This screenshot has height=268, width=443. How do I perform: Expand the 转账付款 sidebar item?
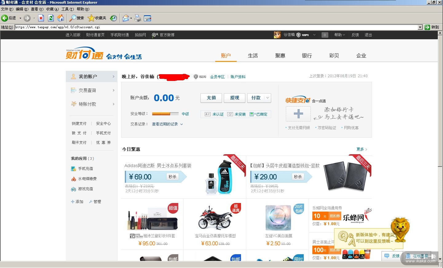coord(92,104)
